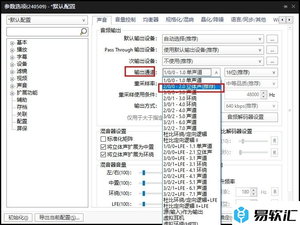Enable the 标准化矩阵 checkbox
The height and width of the screenshot is (225, 300).
coord(103,139)
